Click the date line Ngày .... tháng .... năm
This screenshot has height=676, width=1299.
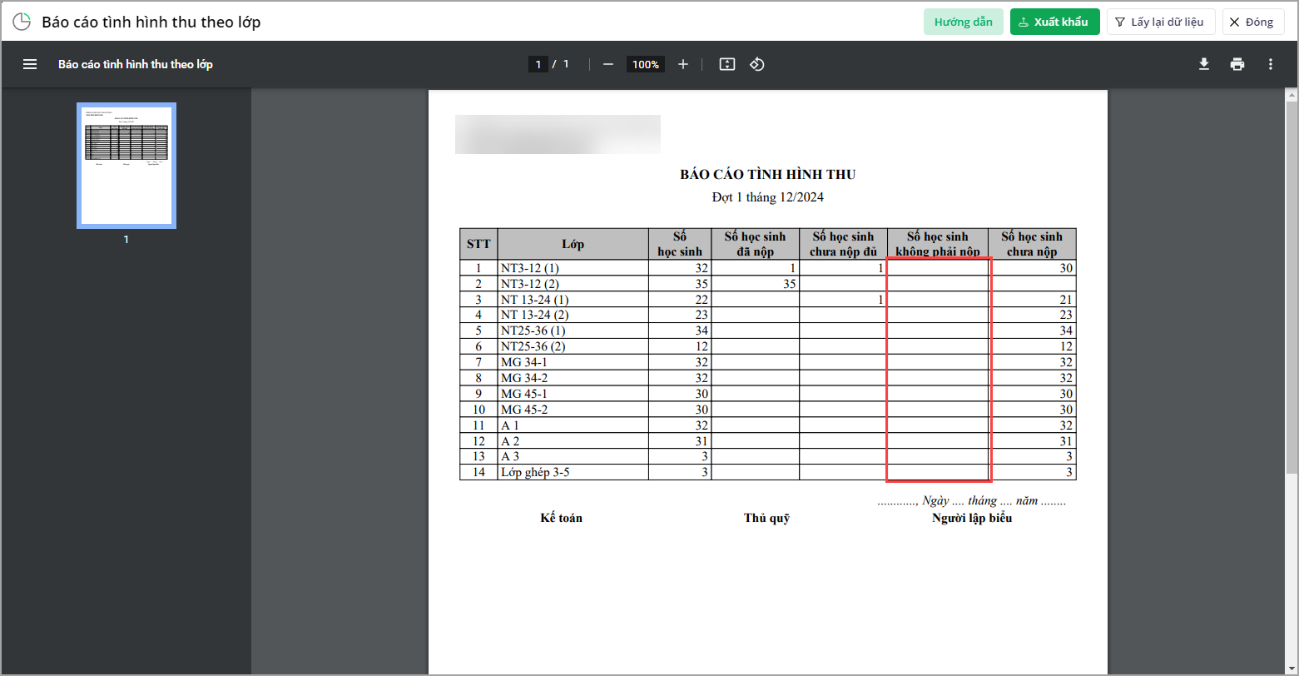click(971, 501)
